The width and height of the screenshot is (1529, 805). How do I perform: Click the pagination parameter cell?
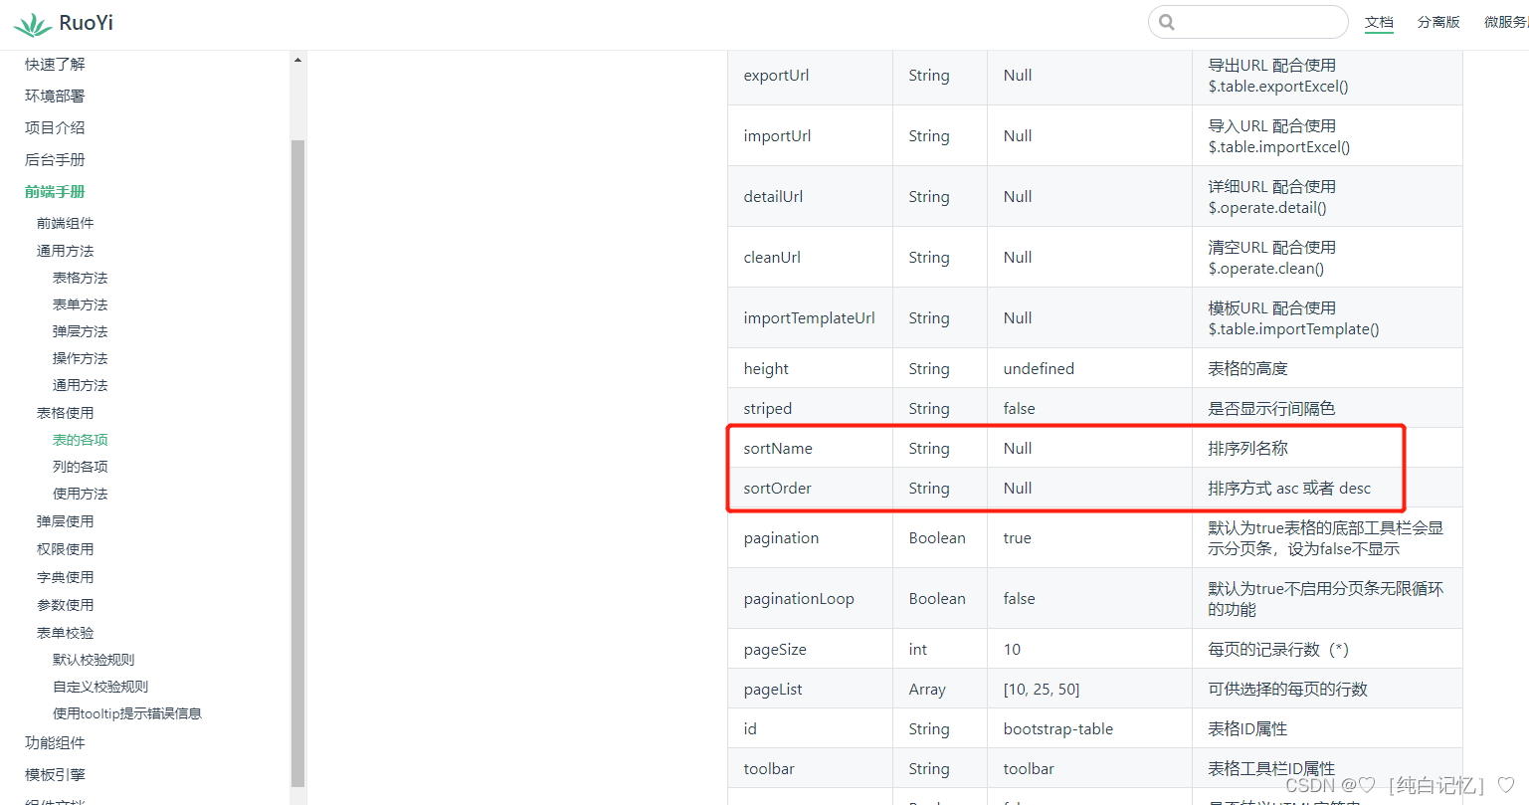click(x=810, y=538)
